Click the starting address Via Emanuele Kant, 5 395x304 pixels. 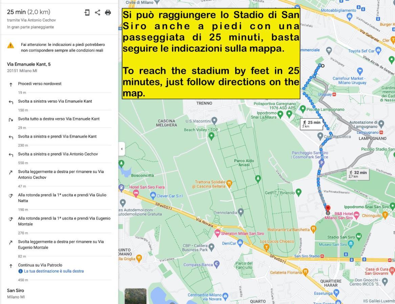[29, 65]
